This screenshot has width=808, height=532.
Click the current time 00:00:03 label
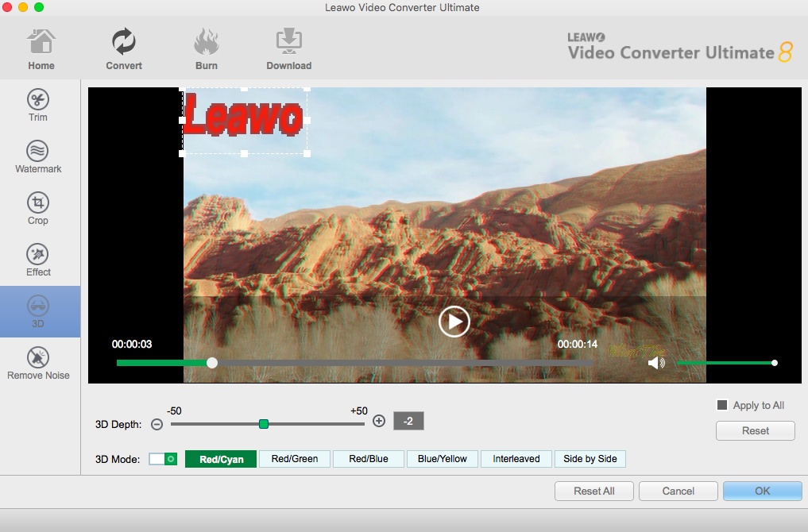click(x=132, y=344)
